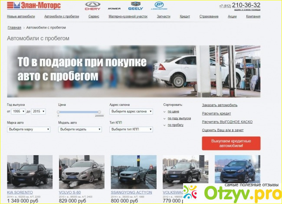Open the Volvo S-60 car photo
The width and height of the screenshot is (282, 204).
pos(81,171)
